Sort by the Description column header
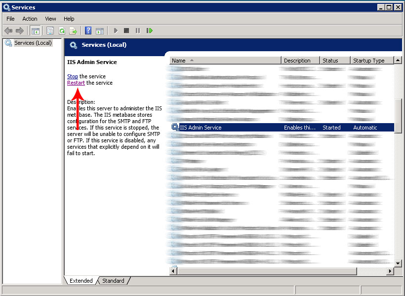Viewport: 405px width, 296px height. pyautogui.click(x=300, y=61)
